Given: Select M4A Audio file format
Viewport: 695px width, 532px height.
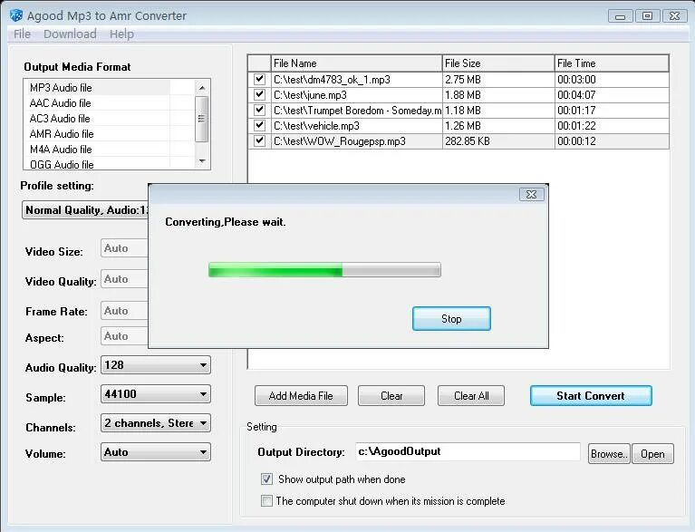Looking at the screenshot, I should (x=100, y=149).
